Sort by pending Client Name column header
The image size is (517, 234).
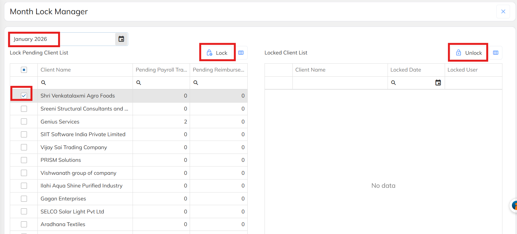point(56,70)
